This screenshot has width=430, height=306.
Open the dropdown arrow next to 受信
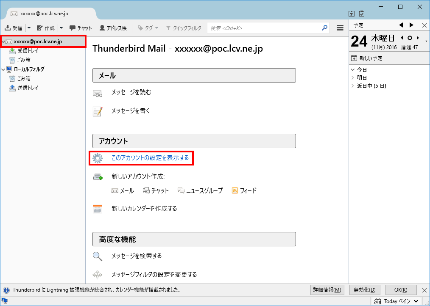(x=29, y=28)
